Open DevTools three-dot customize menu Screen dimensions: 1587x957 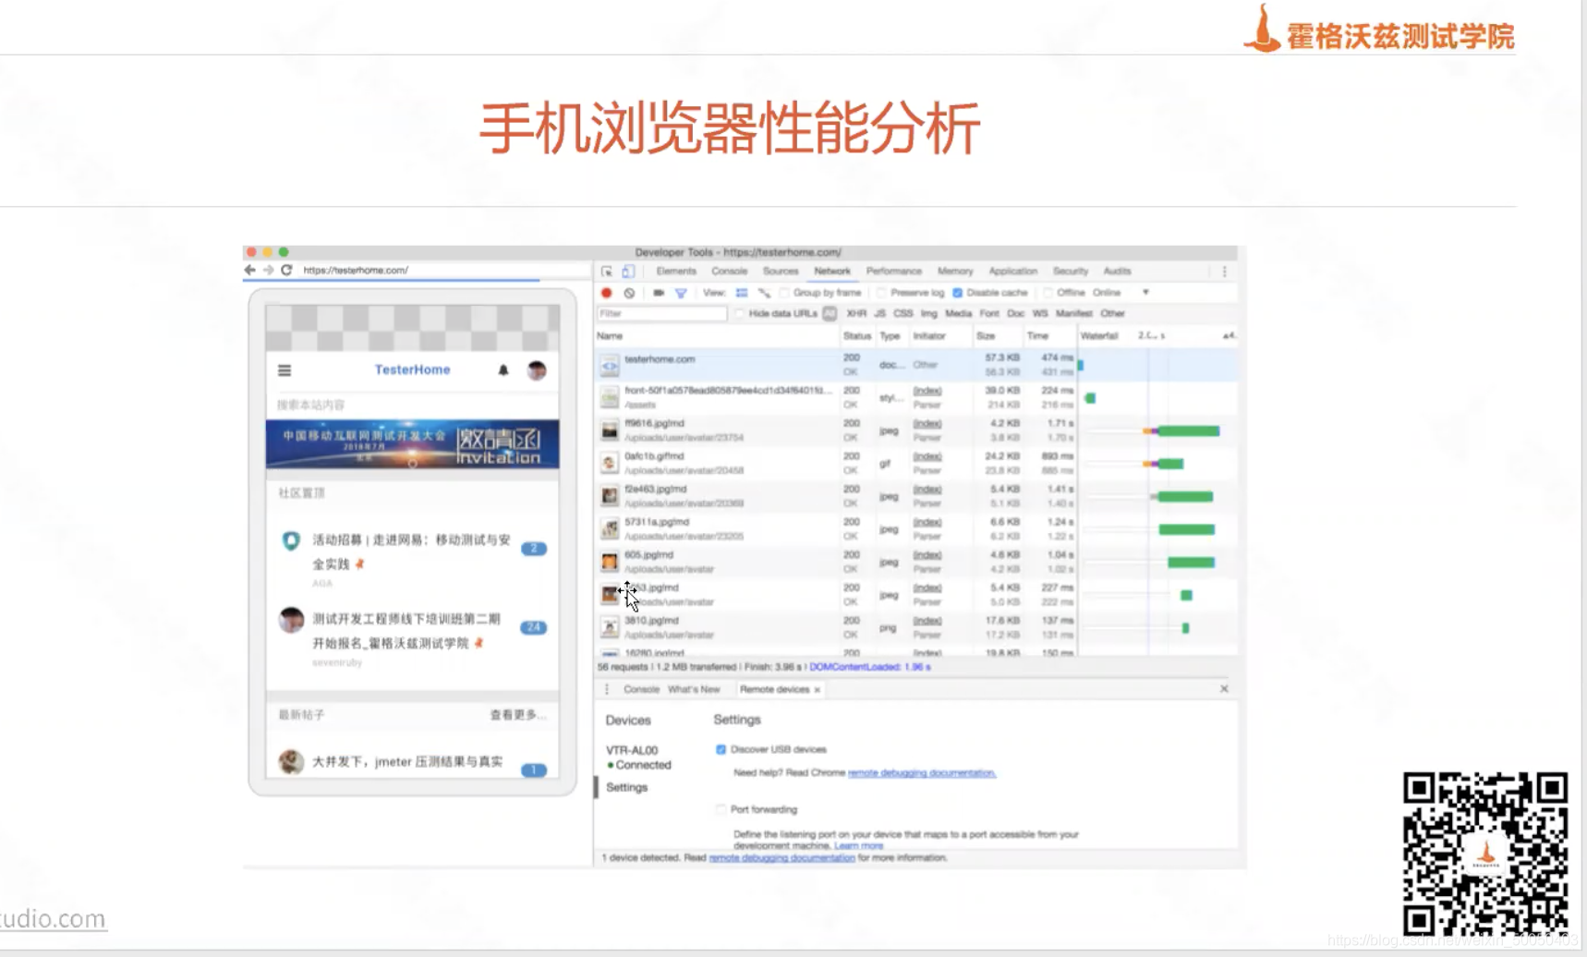1225,272
